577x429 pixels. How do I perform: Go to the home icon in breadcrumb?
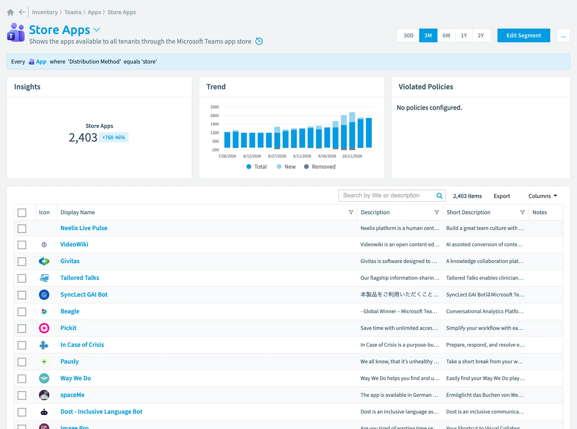click(x=10, y=12)
